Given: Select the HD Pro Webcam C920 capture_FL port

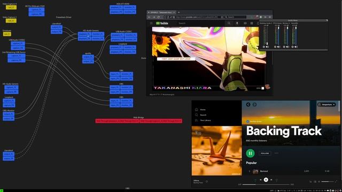Looking at the screenshot, I should [x=36, y=10].
